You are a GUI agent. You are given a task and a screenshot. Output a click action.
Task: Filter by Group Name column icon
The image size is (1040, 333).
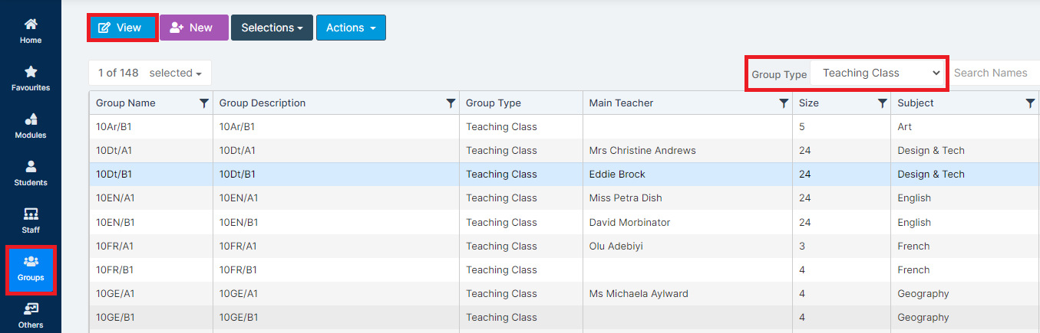[x=204, y=103]
